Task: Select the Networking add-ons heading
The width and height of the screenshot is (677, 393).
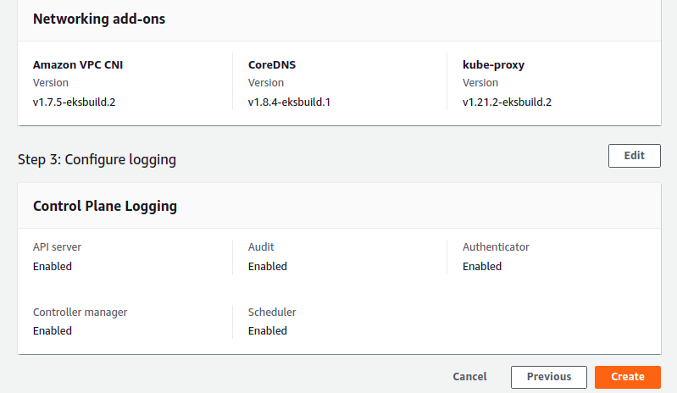Action: point(99,19)
